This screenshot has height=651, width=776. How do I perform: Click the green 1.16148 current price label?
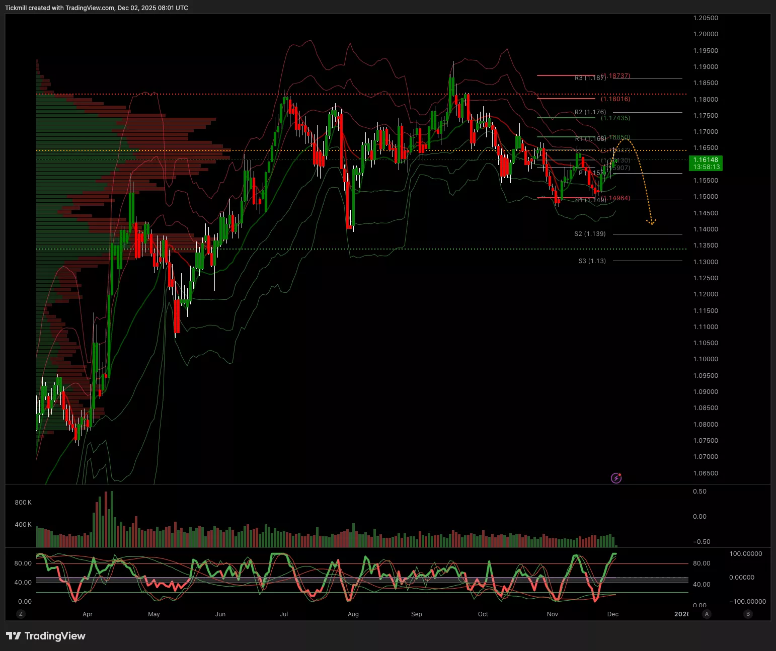pos(706,163)
